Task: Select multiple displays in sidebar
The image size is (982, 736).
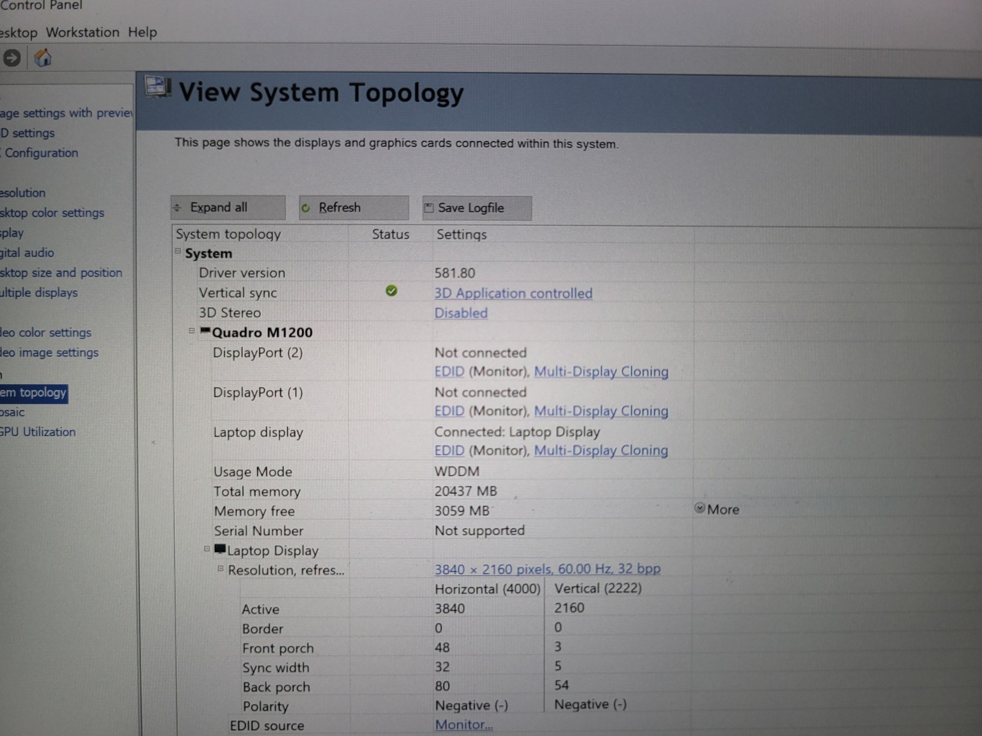Action: point(39,293)
